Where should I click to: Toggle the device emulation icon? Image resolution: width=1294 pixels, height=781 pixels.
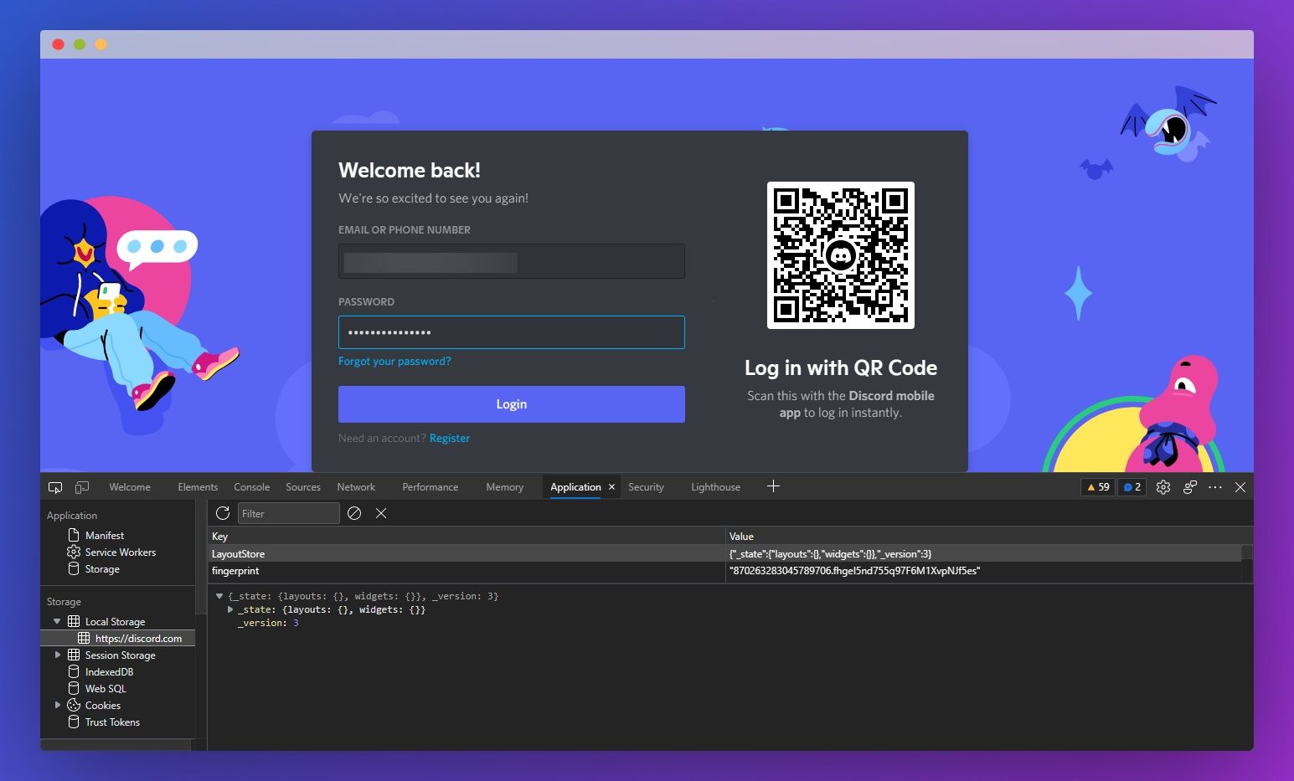pyautogui.click(x=82, y=487)
